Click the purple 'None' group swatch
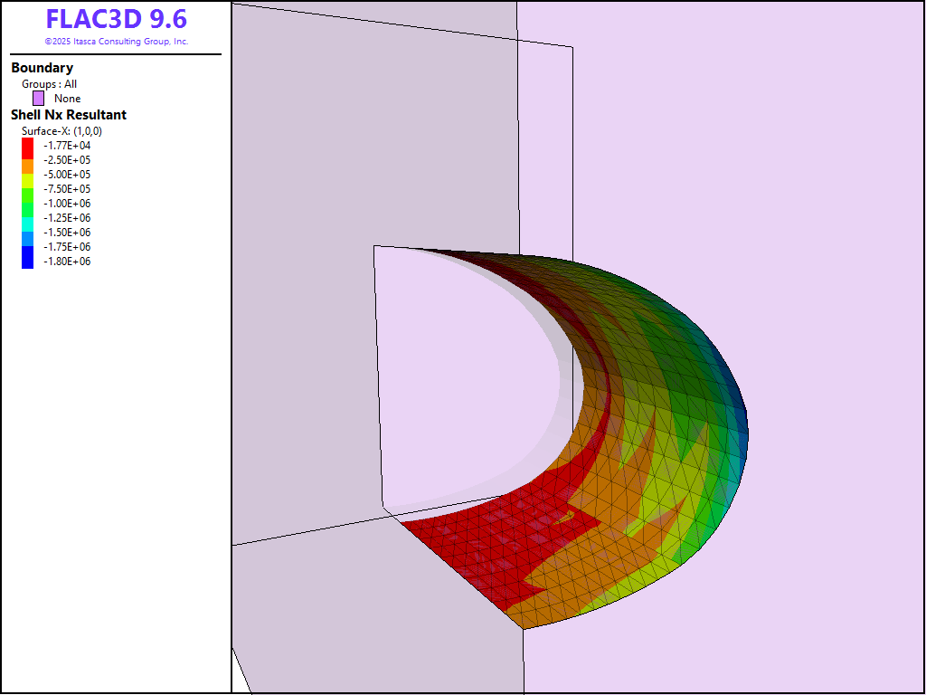The image size is (926, 695). point(38,99)
